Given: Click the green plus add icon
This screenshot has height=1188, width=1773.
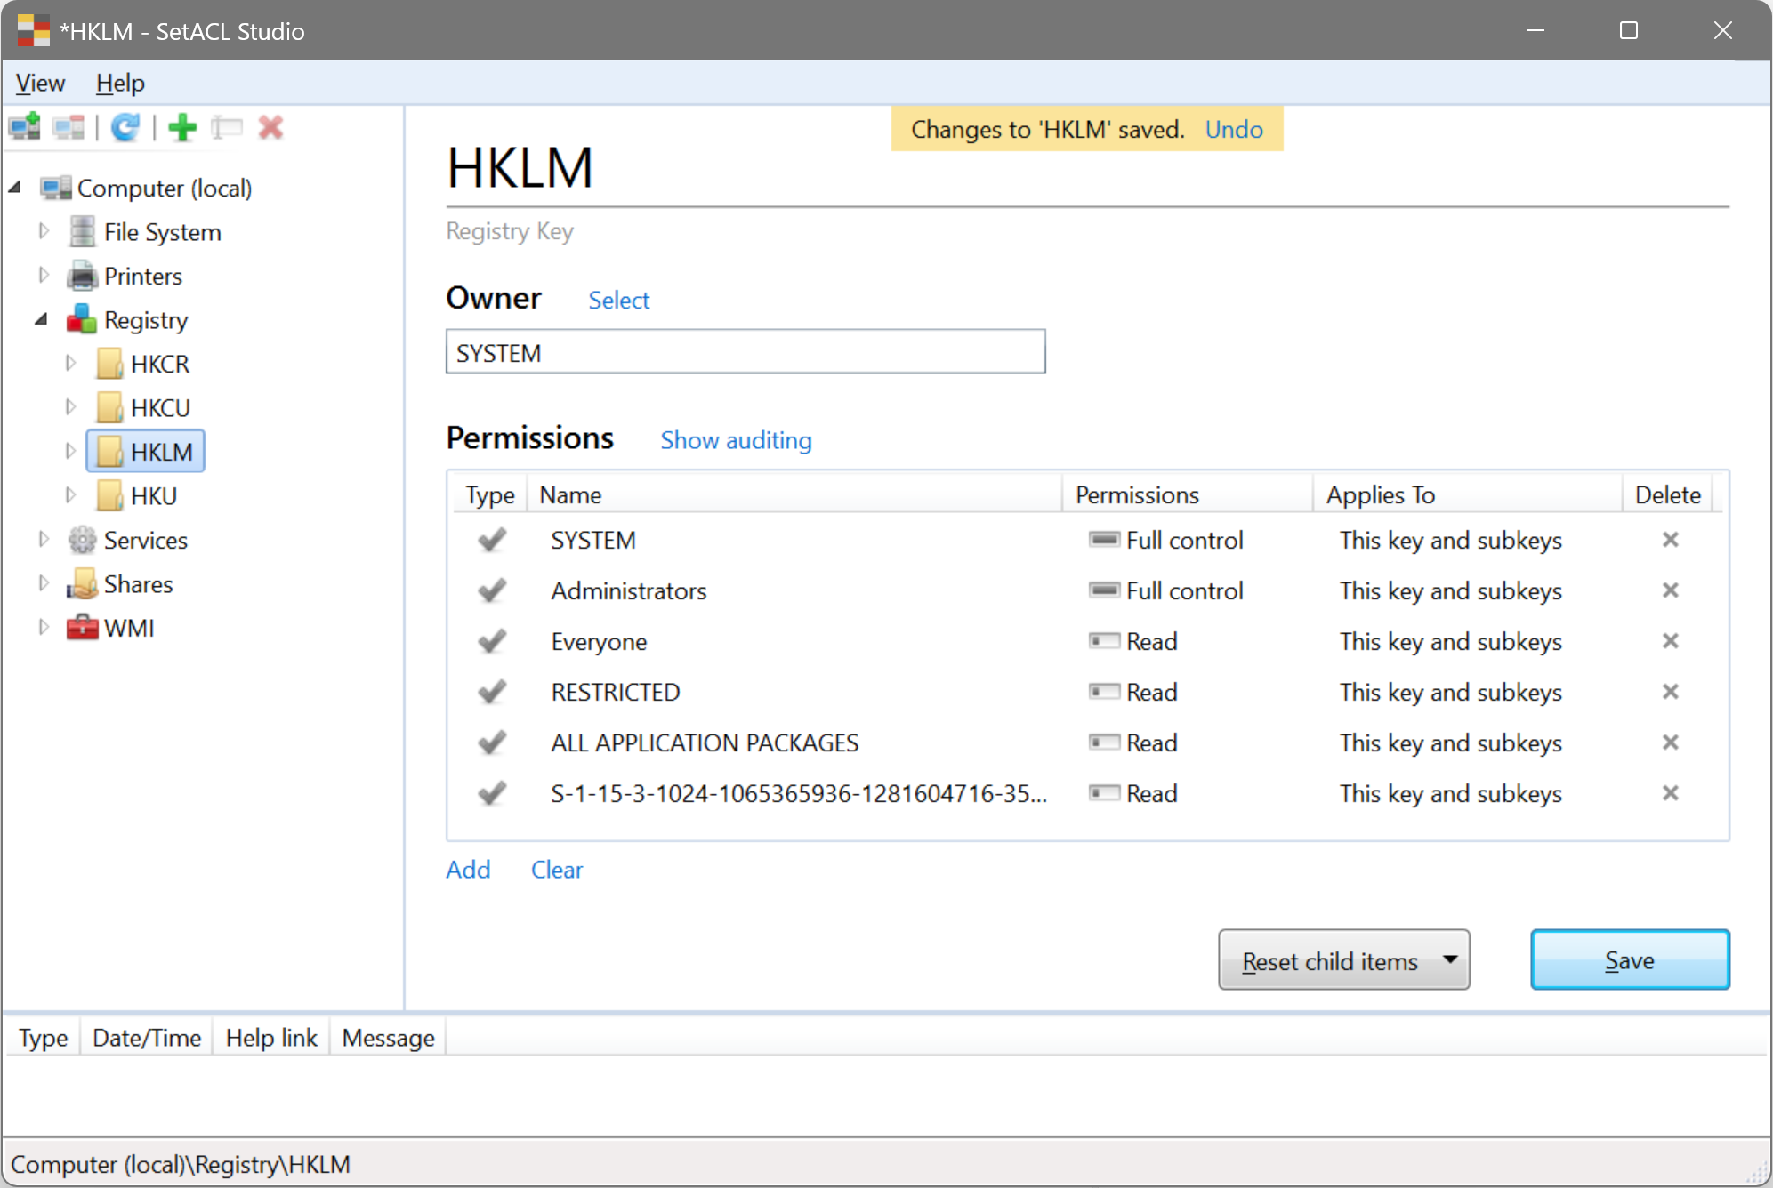Looking at the screenshot, I should click(181, 127).
